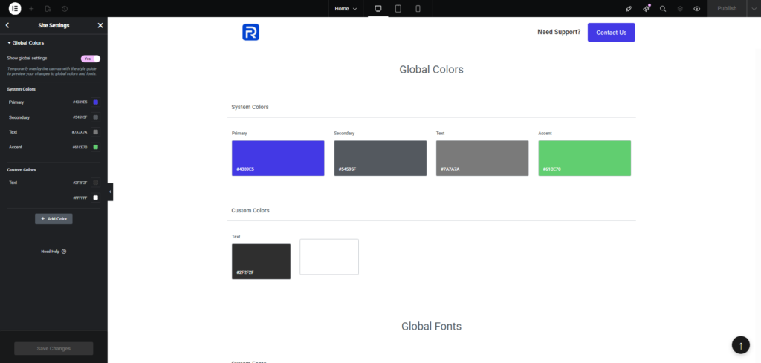
Task: Switch to tablet responsive view
Action: 398,9
